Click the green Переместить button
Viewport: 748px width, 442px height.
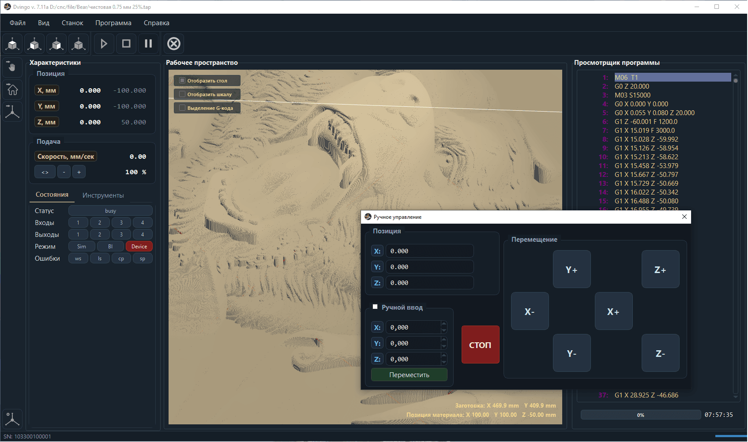[x=409, y=375]
